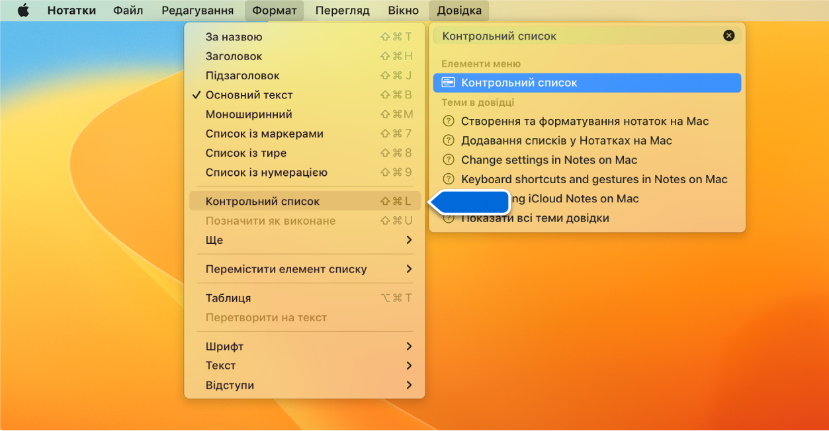Close the open Формат menu
This screenshot has height=431, width=829.
tap(275, 11)
